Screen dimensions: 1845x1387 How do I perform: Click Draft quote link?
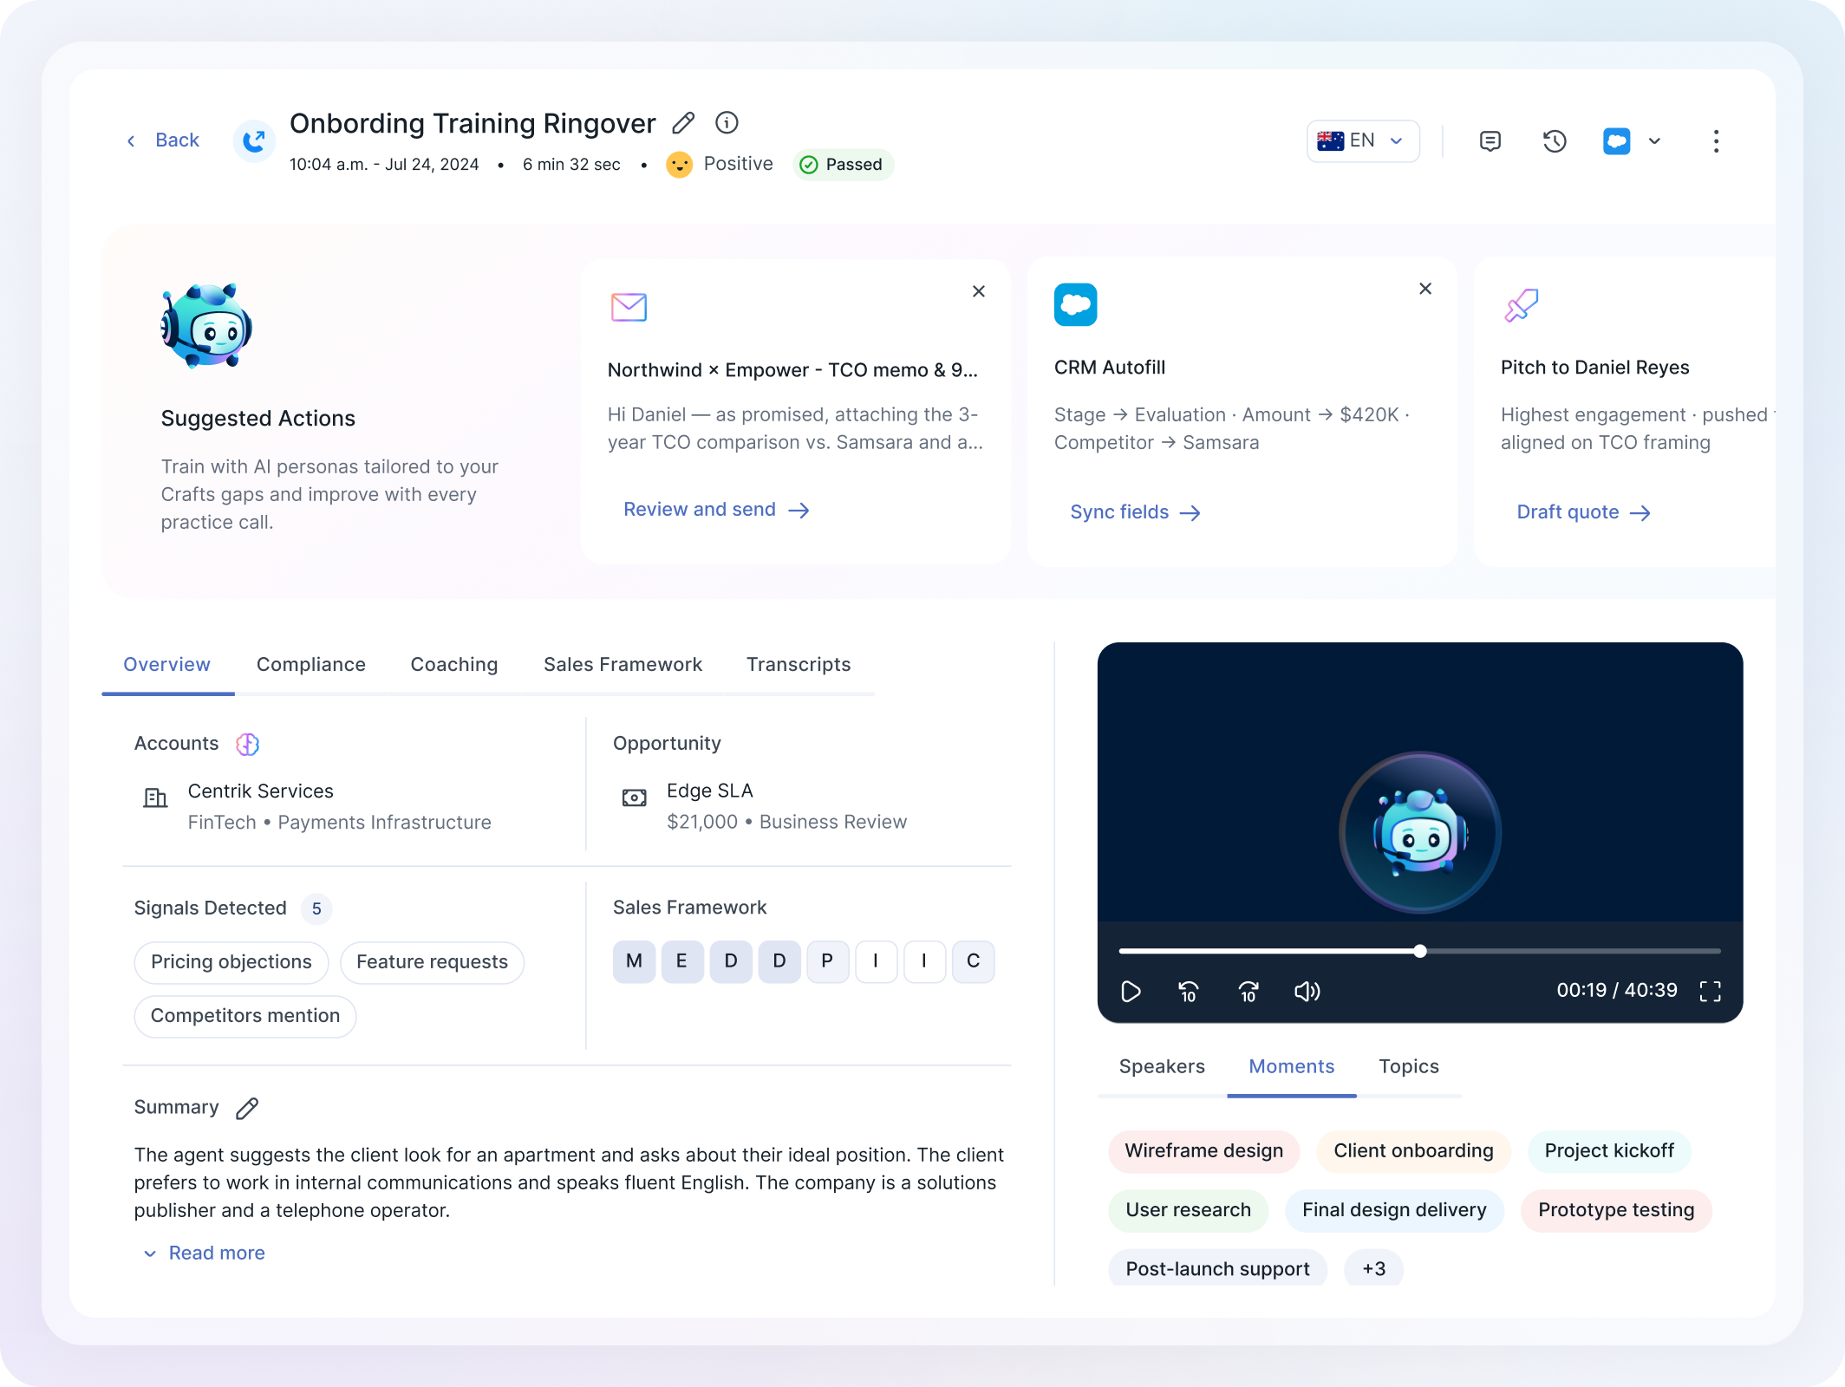[x=1583, y=512]
